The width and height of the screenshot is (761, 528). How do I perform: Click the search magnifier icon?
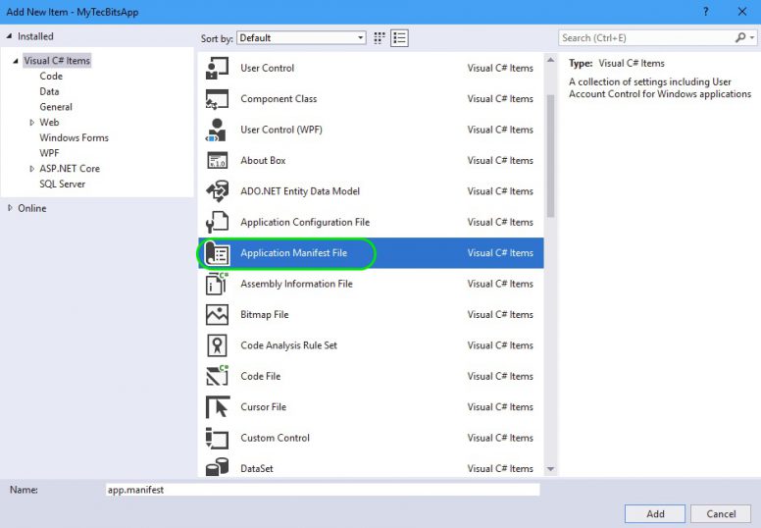[x=740, y=37]
